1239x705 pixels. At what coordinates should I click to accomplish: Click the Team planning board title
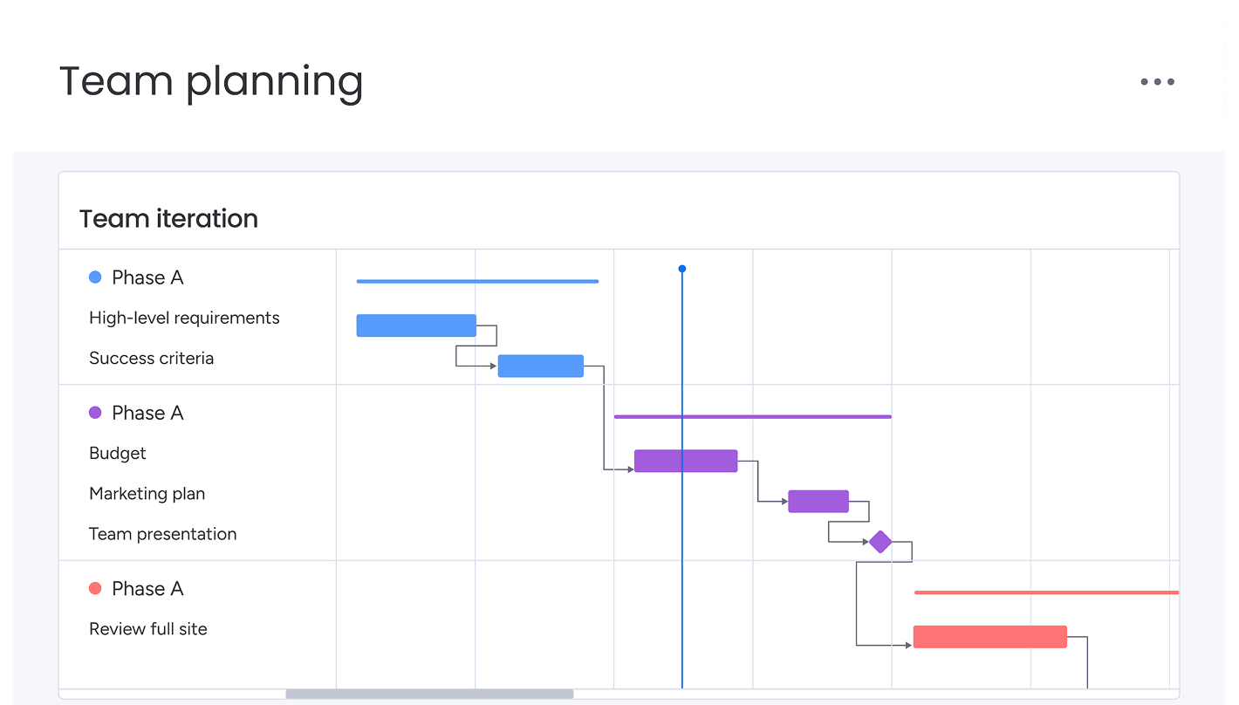coord(210,81)
